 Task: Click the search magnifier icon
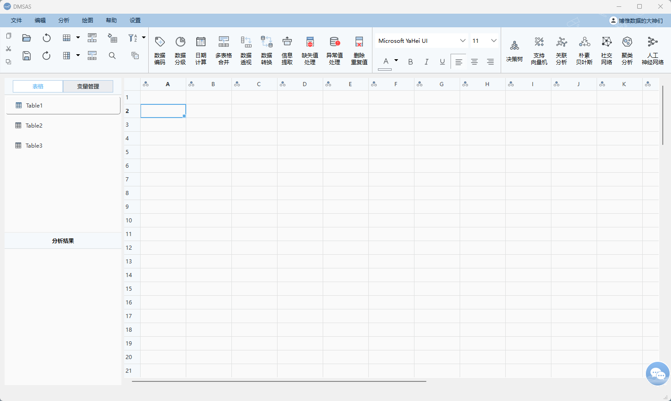(x=112, y=56)
